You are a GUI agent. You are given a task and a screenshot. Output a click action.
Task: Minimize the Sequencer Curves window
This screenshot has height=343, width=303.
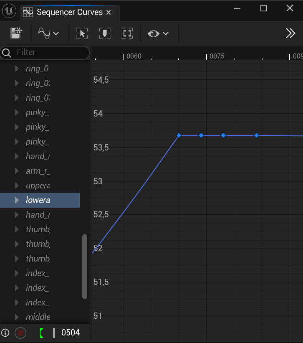(237, 8)
